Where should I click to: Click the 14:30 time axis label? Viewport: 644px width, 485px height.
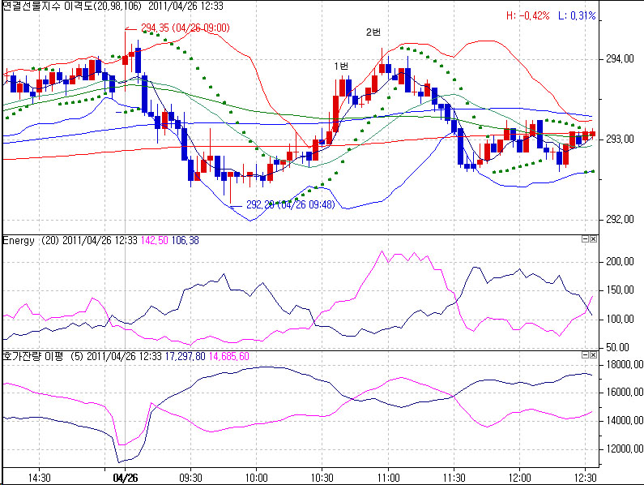point(40,478)
